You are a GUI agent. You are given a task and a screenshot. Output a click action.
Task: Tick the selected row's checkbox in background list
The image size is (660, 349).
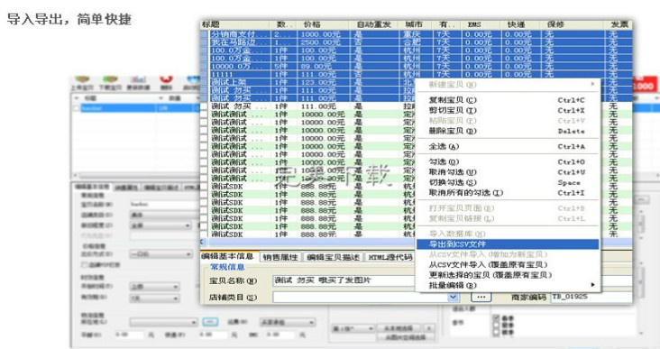coord(76,108)
